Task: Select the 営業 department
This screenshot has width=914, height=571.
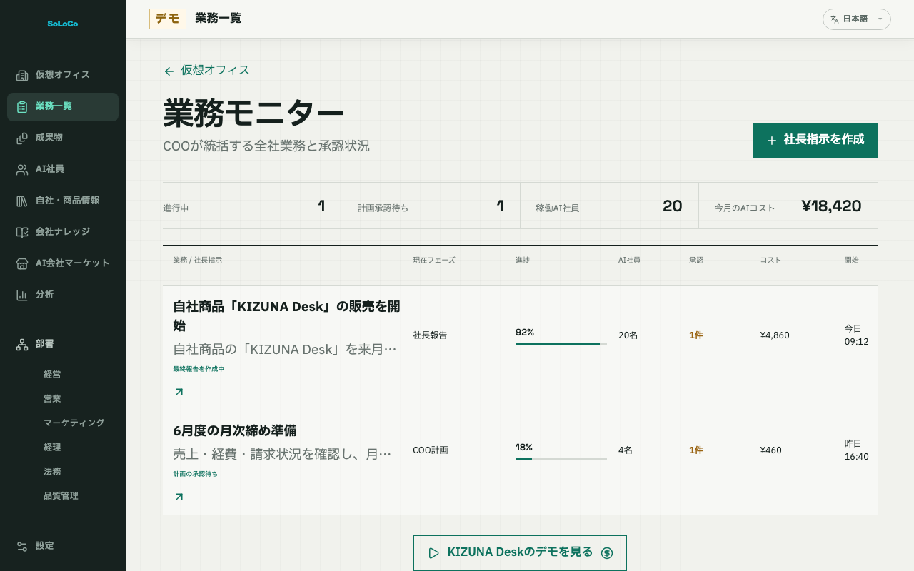Action: [x=52, y=398]
